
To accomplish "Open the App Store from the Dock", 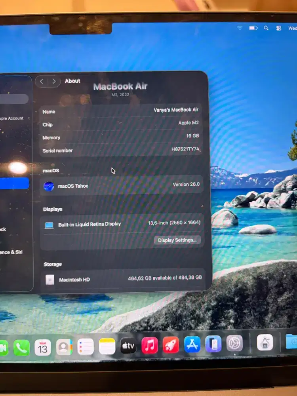I will tap(192, 344).
